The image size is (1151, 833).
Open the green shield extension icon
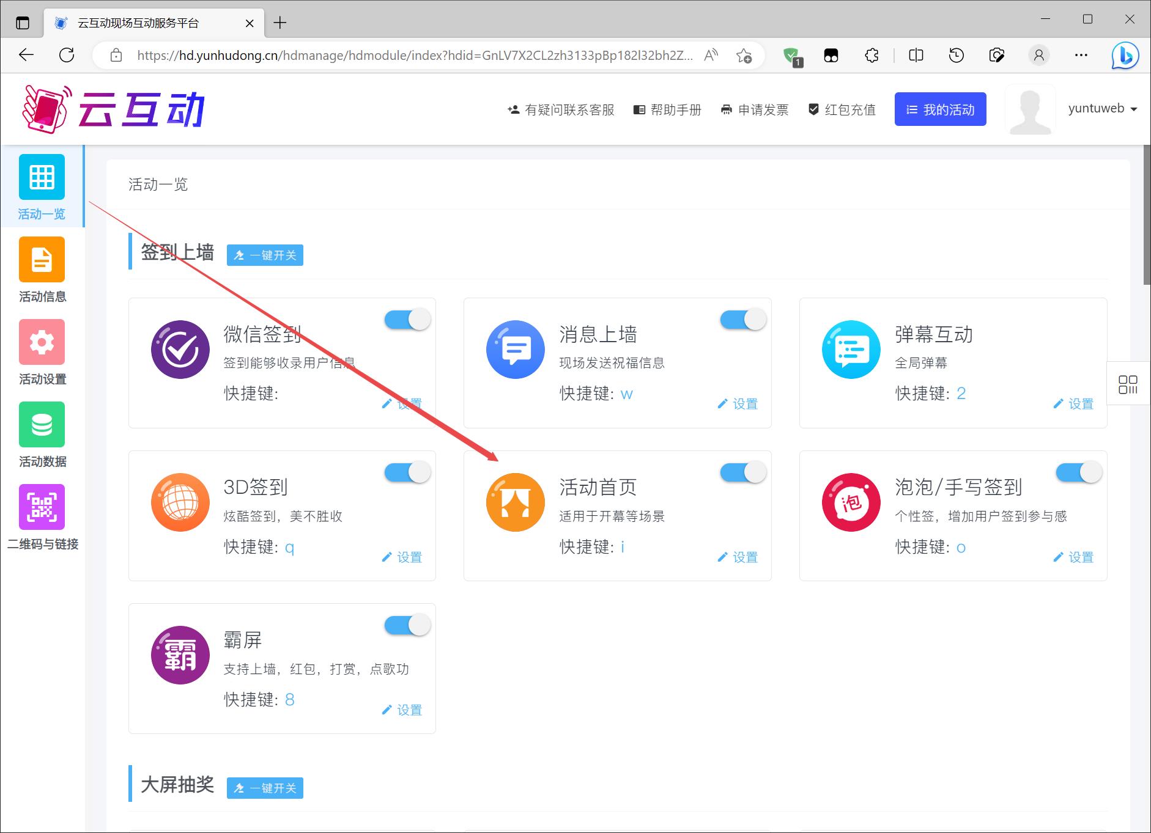pyautogui.click(x=793, y=56)
